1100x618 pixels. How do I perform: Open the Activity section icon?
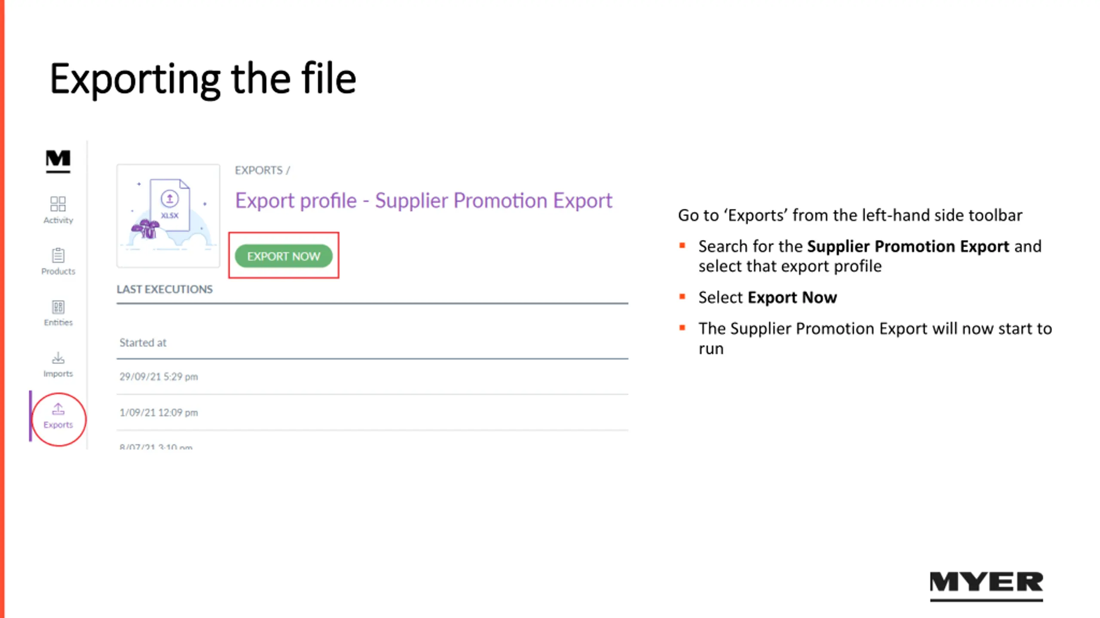[58, 204]
